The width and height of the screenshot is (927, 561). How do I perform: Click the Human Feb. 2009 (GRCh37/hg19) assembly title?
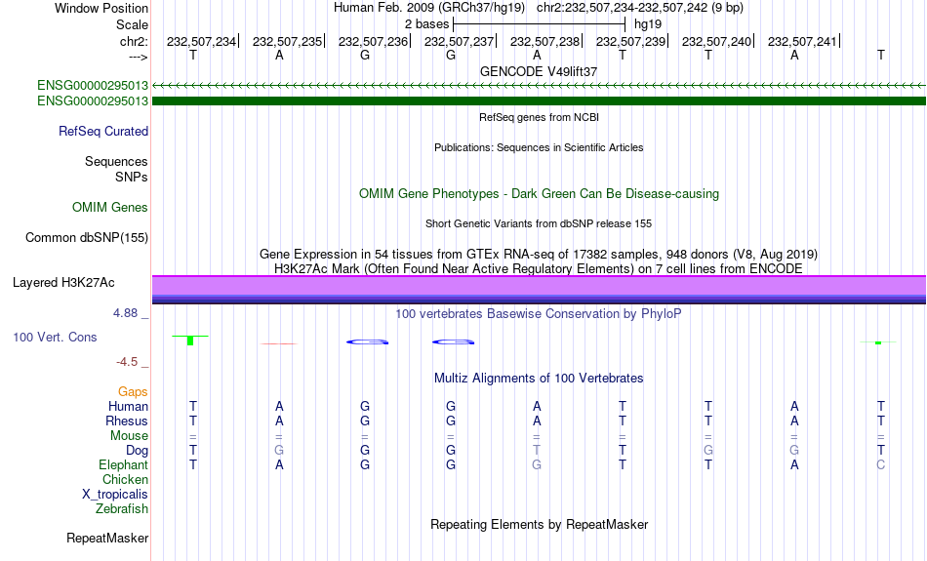pos(429,8)
